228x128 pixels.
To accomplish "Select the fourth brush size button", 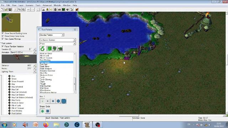I will pyautogui.click(x=58, y=101).
